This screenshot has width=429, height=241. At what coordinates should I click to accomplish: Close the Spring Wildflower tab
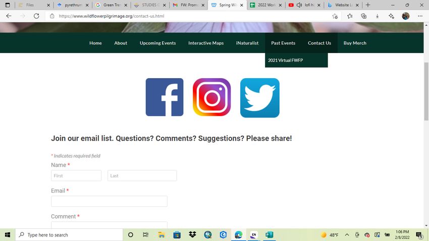coord(242,5)
